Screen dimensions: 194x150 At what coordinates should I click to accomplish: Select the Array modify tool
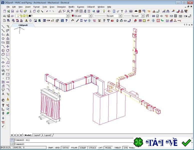coord(8,42)
